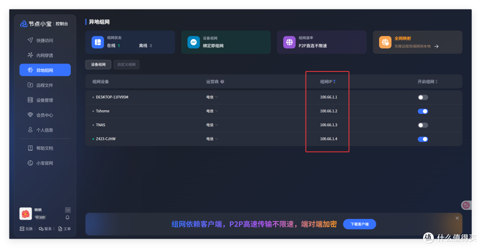Click IP address 100.66.1.1
481x248 pixels.
(x=329, y=97)
